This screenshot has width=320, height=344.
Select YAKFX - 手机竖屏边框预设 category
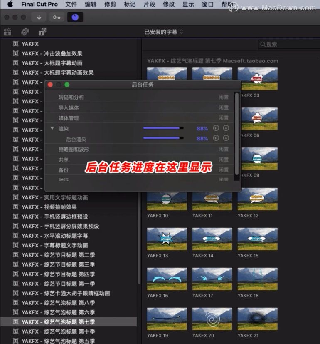coord(69,217)
